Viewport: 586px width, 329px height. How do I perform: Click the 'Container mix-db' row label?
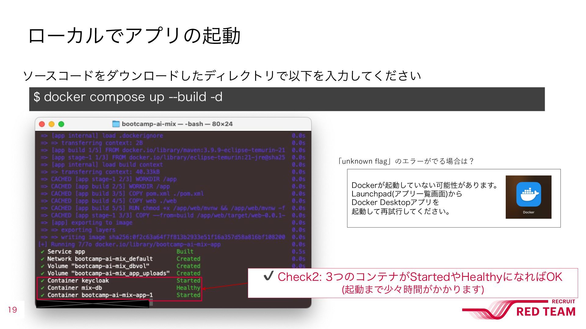75,288
